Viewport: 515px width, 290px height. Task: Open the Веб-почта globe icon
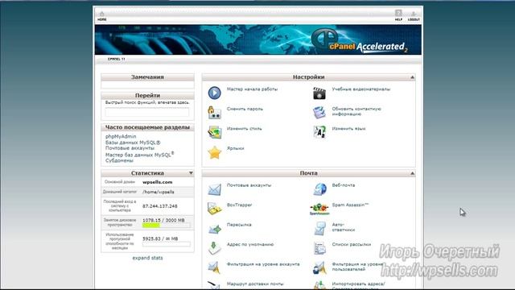click(x=319, y=189)
